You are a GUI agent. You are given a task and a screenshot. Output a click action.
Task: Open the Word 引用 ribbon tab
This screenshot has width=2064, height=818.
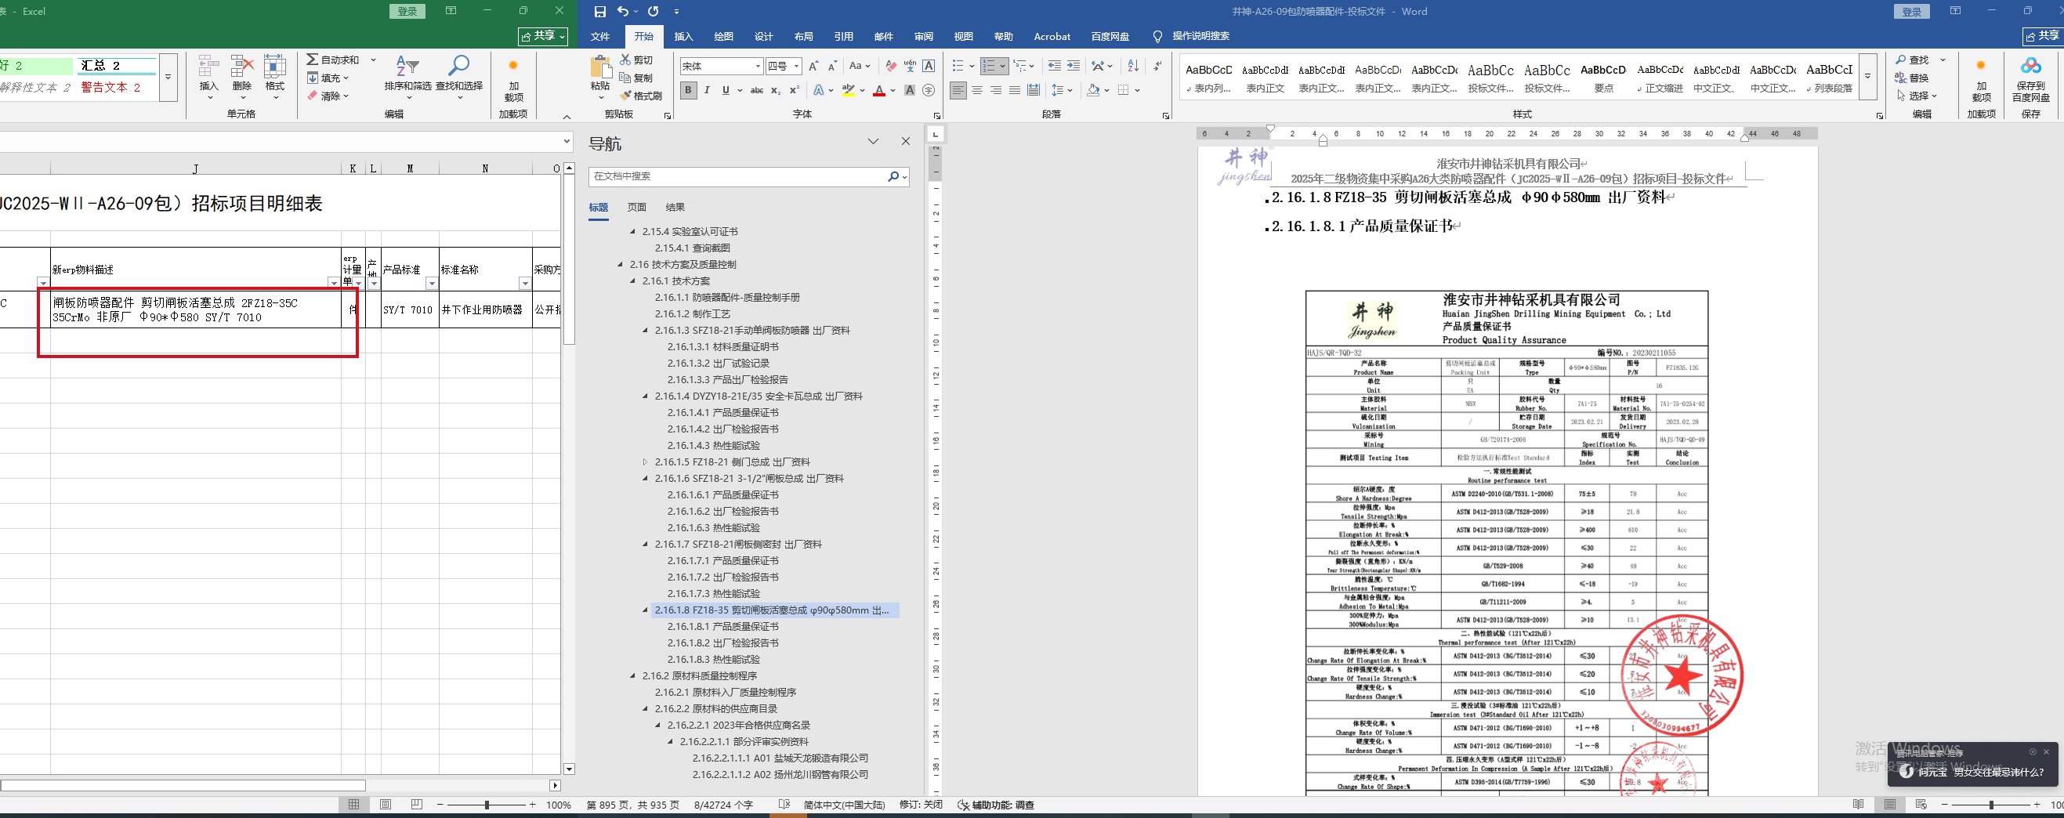pos(844,36)
